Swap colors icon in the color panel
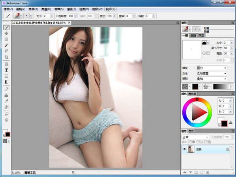This screenshot has width=236, height=177. [x=219, y=125]
